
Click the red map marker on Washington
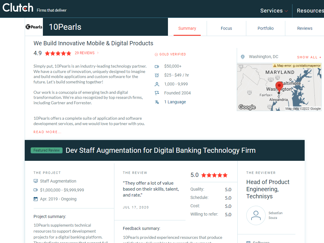[279, 86]
